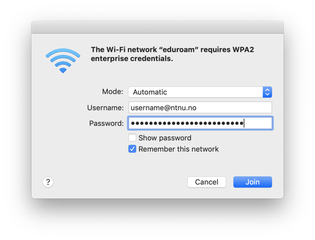Click inside the Password field with dots
315x240 pixels.
[x=200, y=123]
